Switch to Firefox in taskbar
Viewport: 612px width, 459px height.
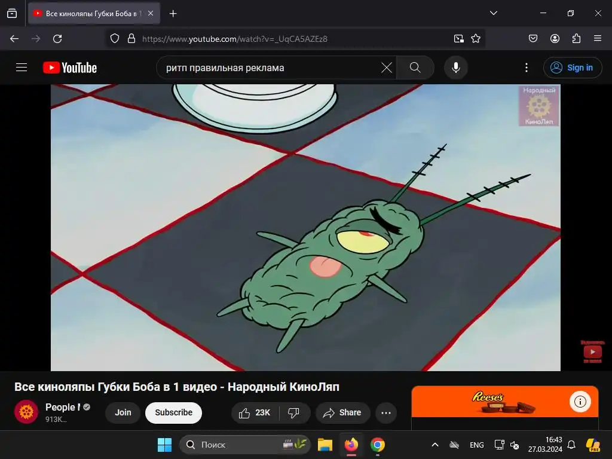(x=351, y=445)
